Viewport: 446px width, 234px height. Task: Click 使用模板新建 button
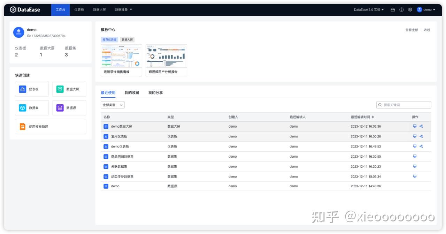tap(51, 127)
